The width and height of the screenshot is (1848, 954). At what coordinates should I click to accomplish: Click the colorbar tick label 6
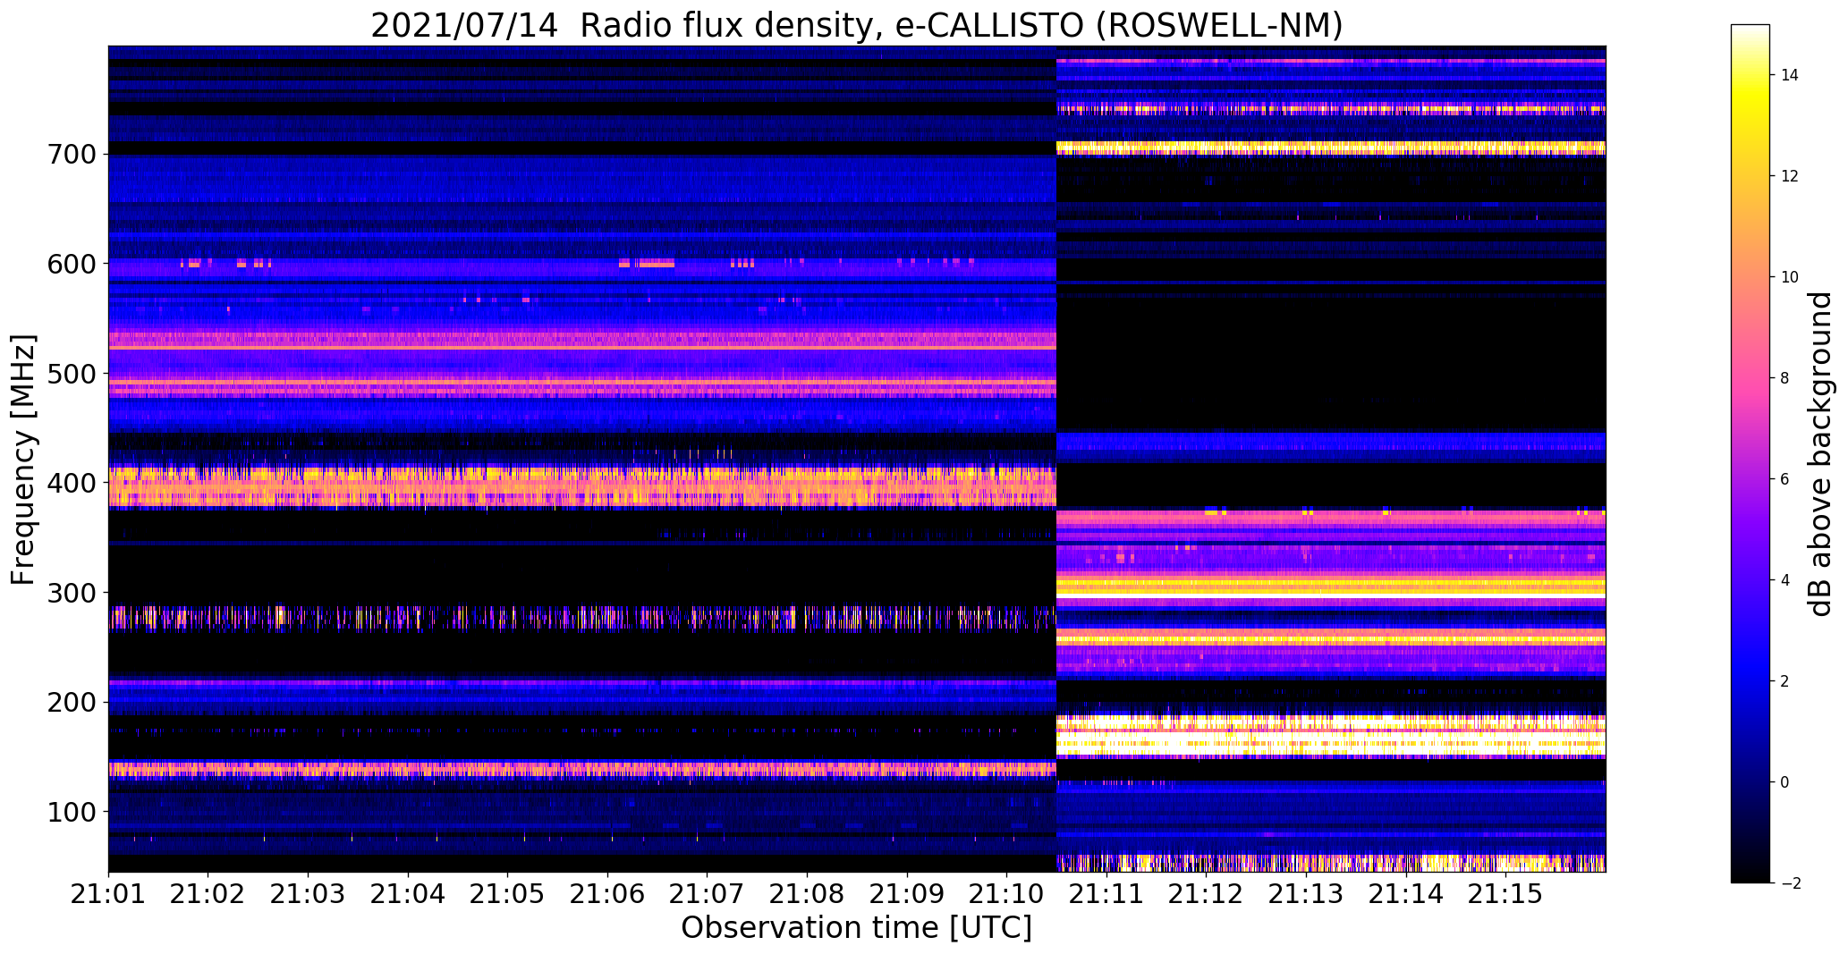(x=1785, y=479)
